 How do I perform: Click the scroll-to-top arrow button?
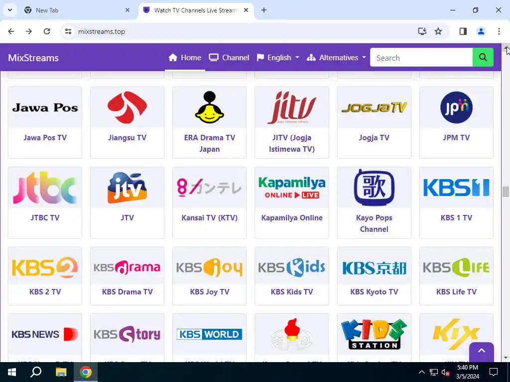click(x=482, y=352)
